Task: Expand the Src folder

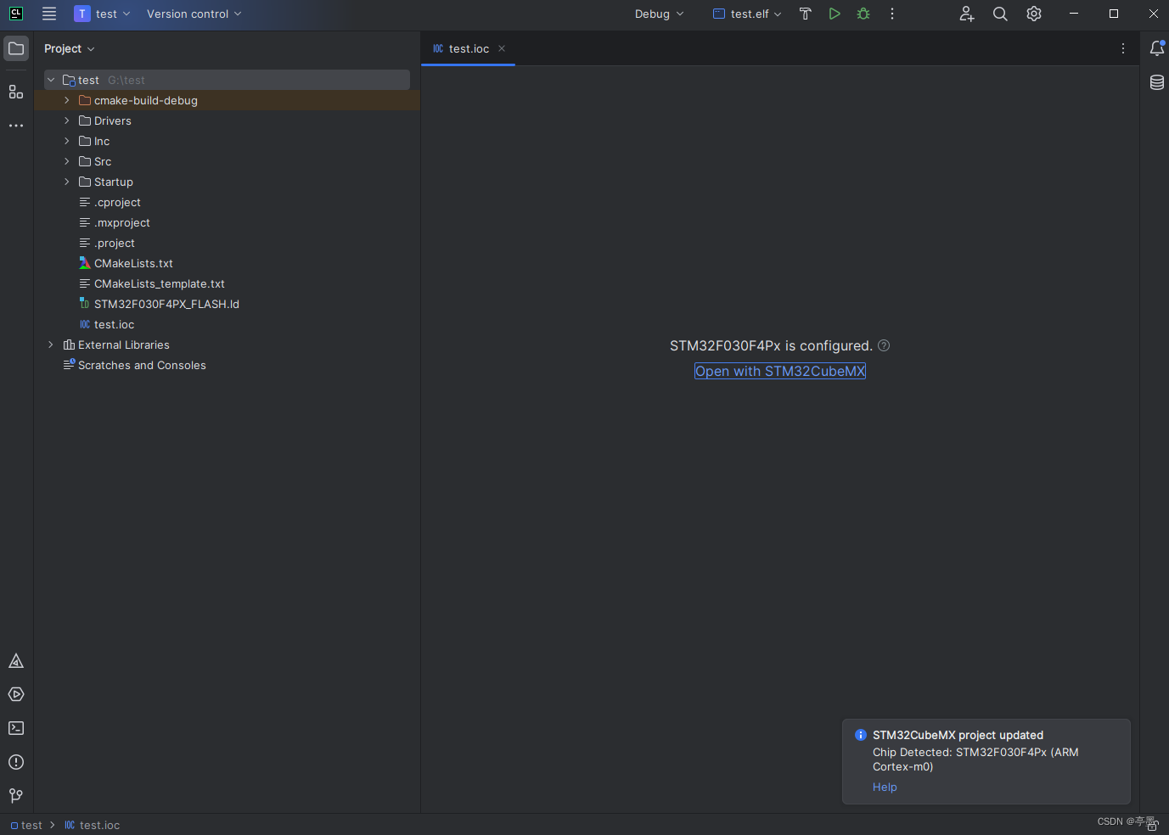Action: tap(67, 161)
